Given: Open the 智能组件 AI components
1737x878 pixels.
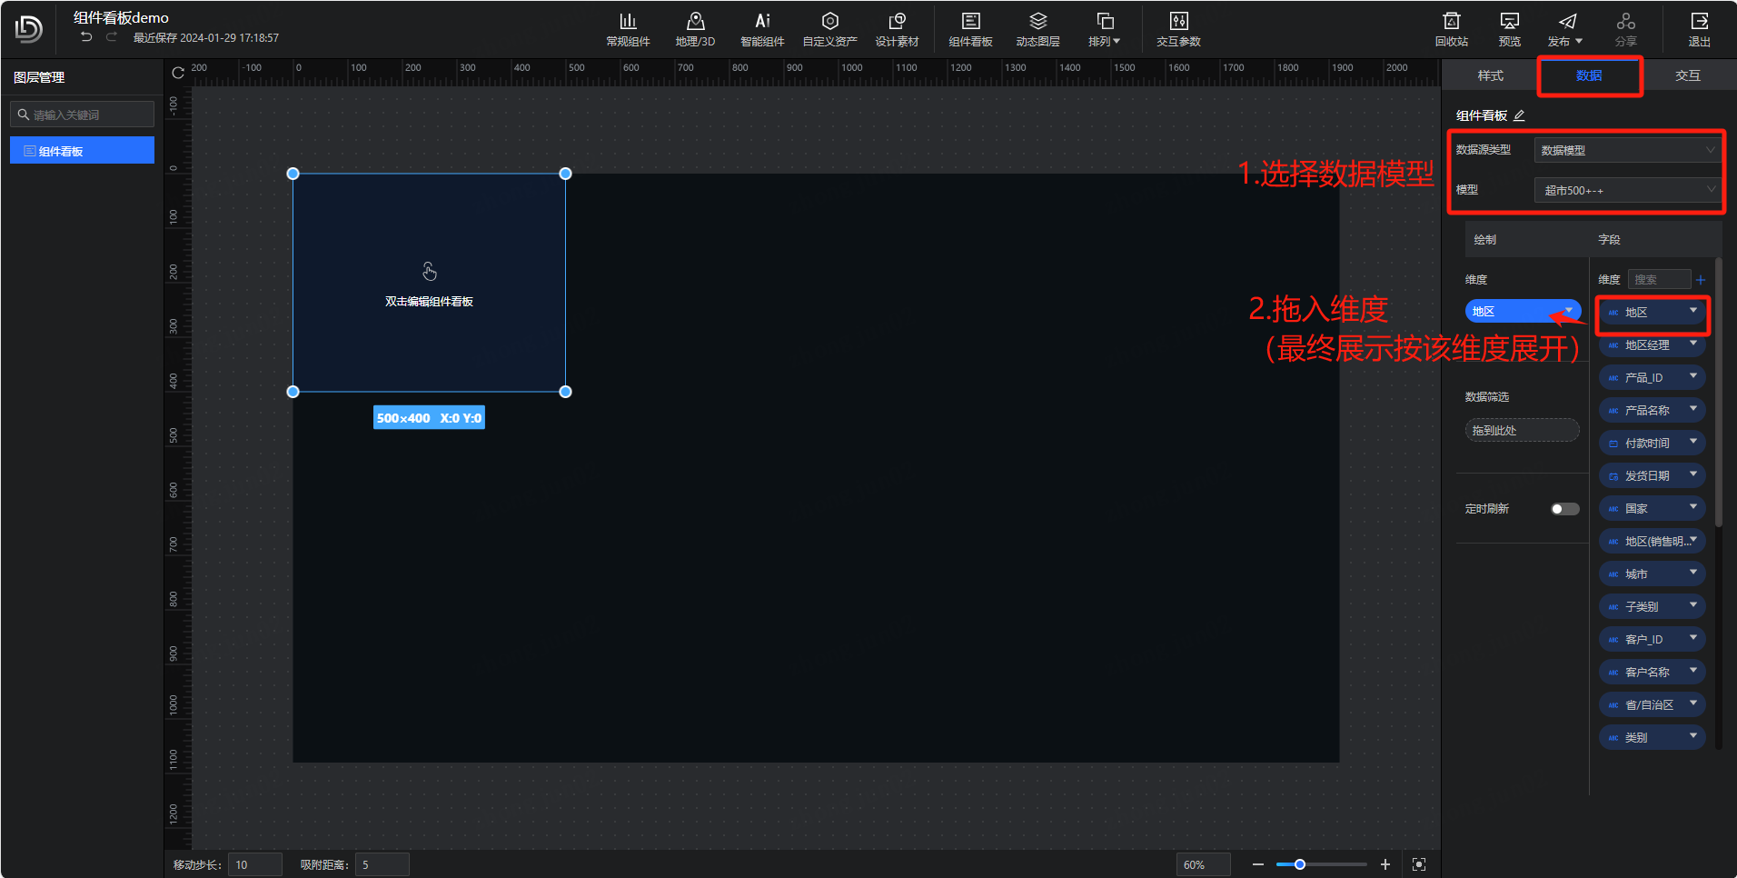Looking at the screenshot, I should coord(762,29).
